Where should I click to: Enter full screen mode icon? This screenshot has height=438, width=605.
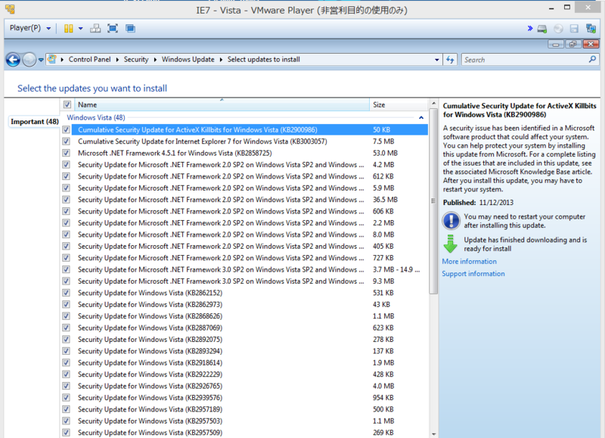pos(113,29)
